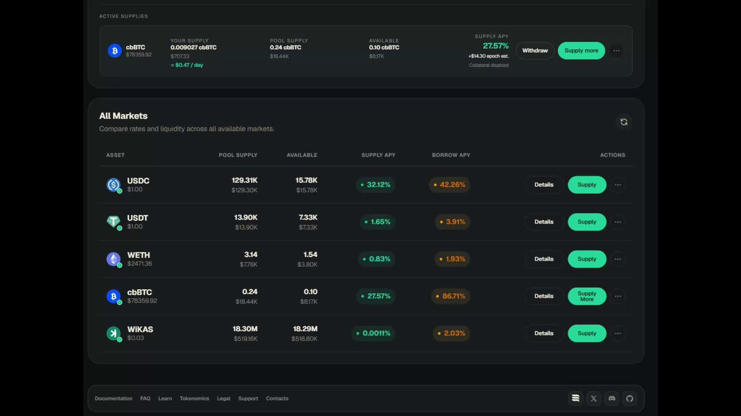Open the three-dot menu in WETH row
Viewport: 741px width, 416px height.
pos(617,259)
